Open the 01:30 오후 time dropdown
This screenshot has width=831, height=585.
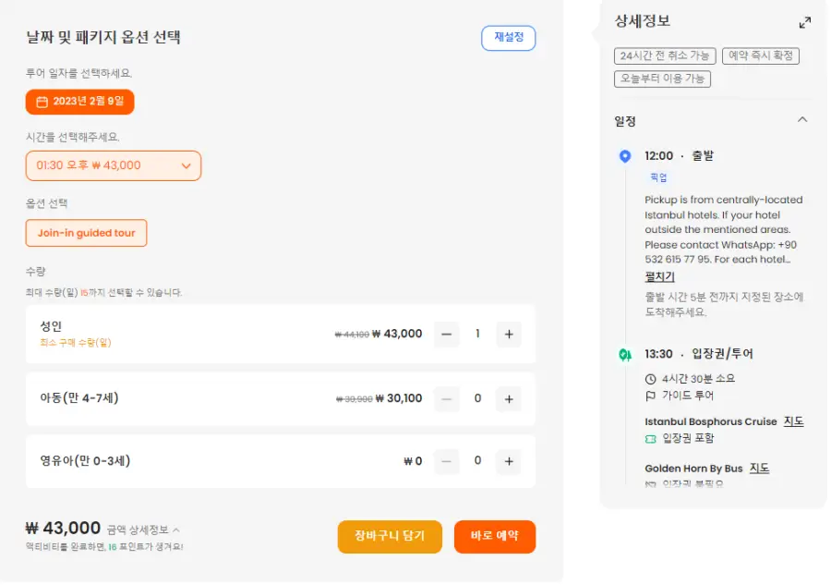[x=114, y=165]
